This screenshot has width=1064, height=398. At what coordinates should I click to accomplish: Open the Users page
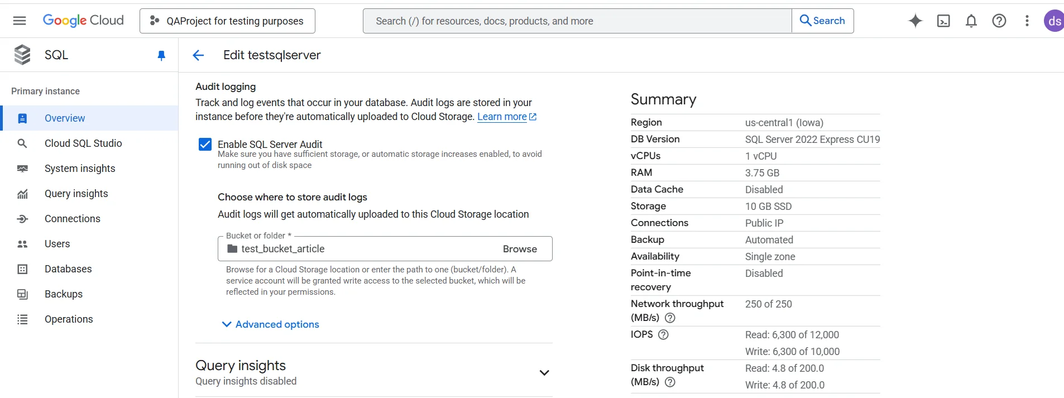(x=90, y=244)
